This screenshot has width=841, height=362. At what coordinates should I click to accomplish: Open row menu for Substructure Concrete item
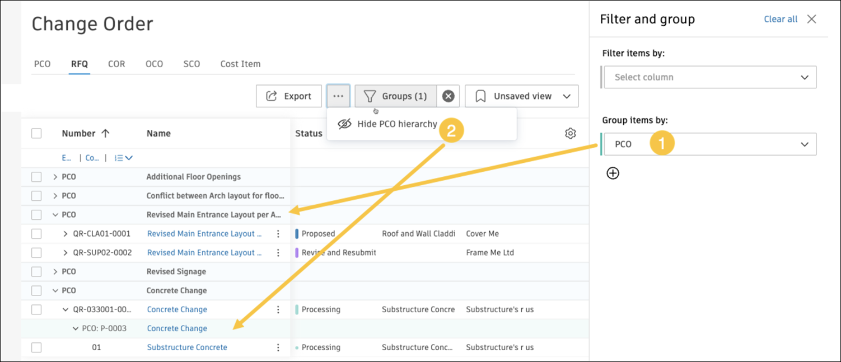point(278,347)
